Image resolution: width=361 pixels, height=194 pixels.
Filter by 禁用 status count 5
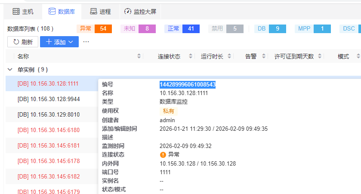coord(226,29)
